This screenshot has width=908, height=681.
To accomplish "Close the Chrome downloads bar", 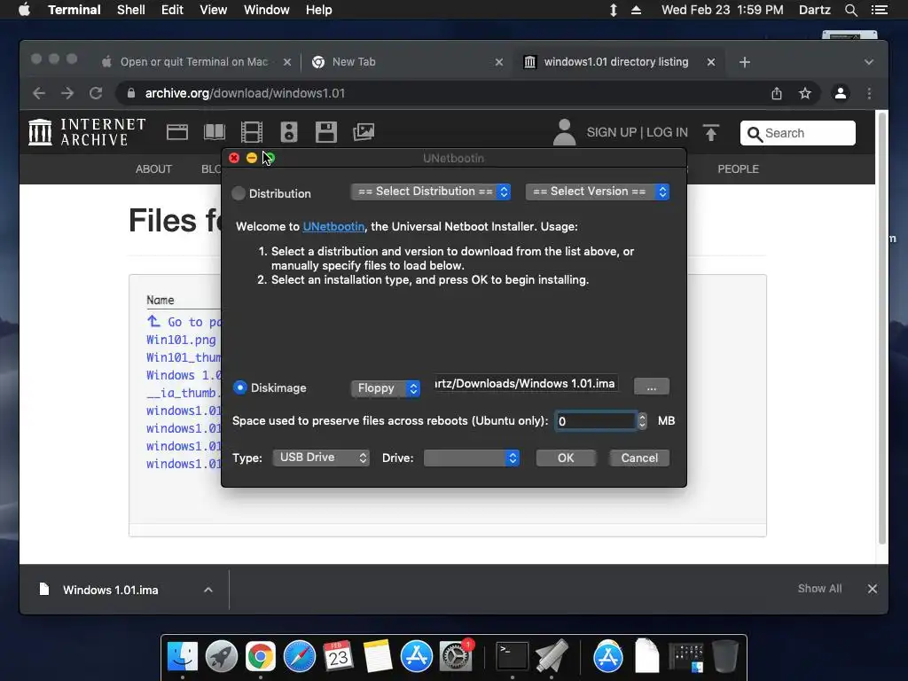I will pyautogui.click(x=873, y=589).
